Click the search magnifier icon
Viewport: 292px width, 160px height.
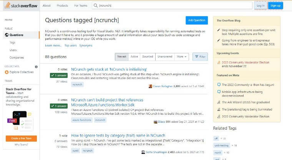click(x=96, y=6)
